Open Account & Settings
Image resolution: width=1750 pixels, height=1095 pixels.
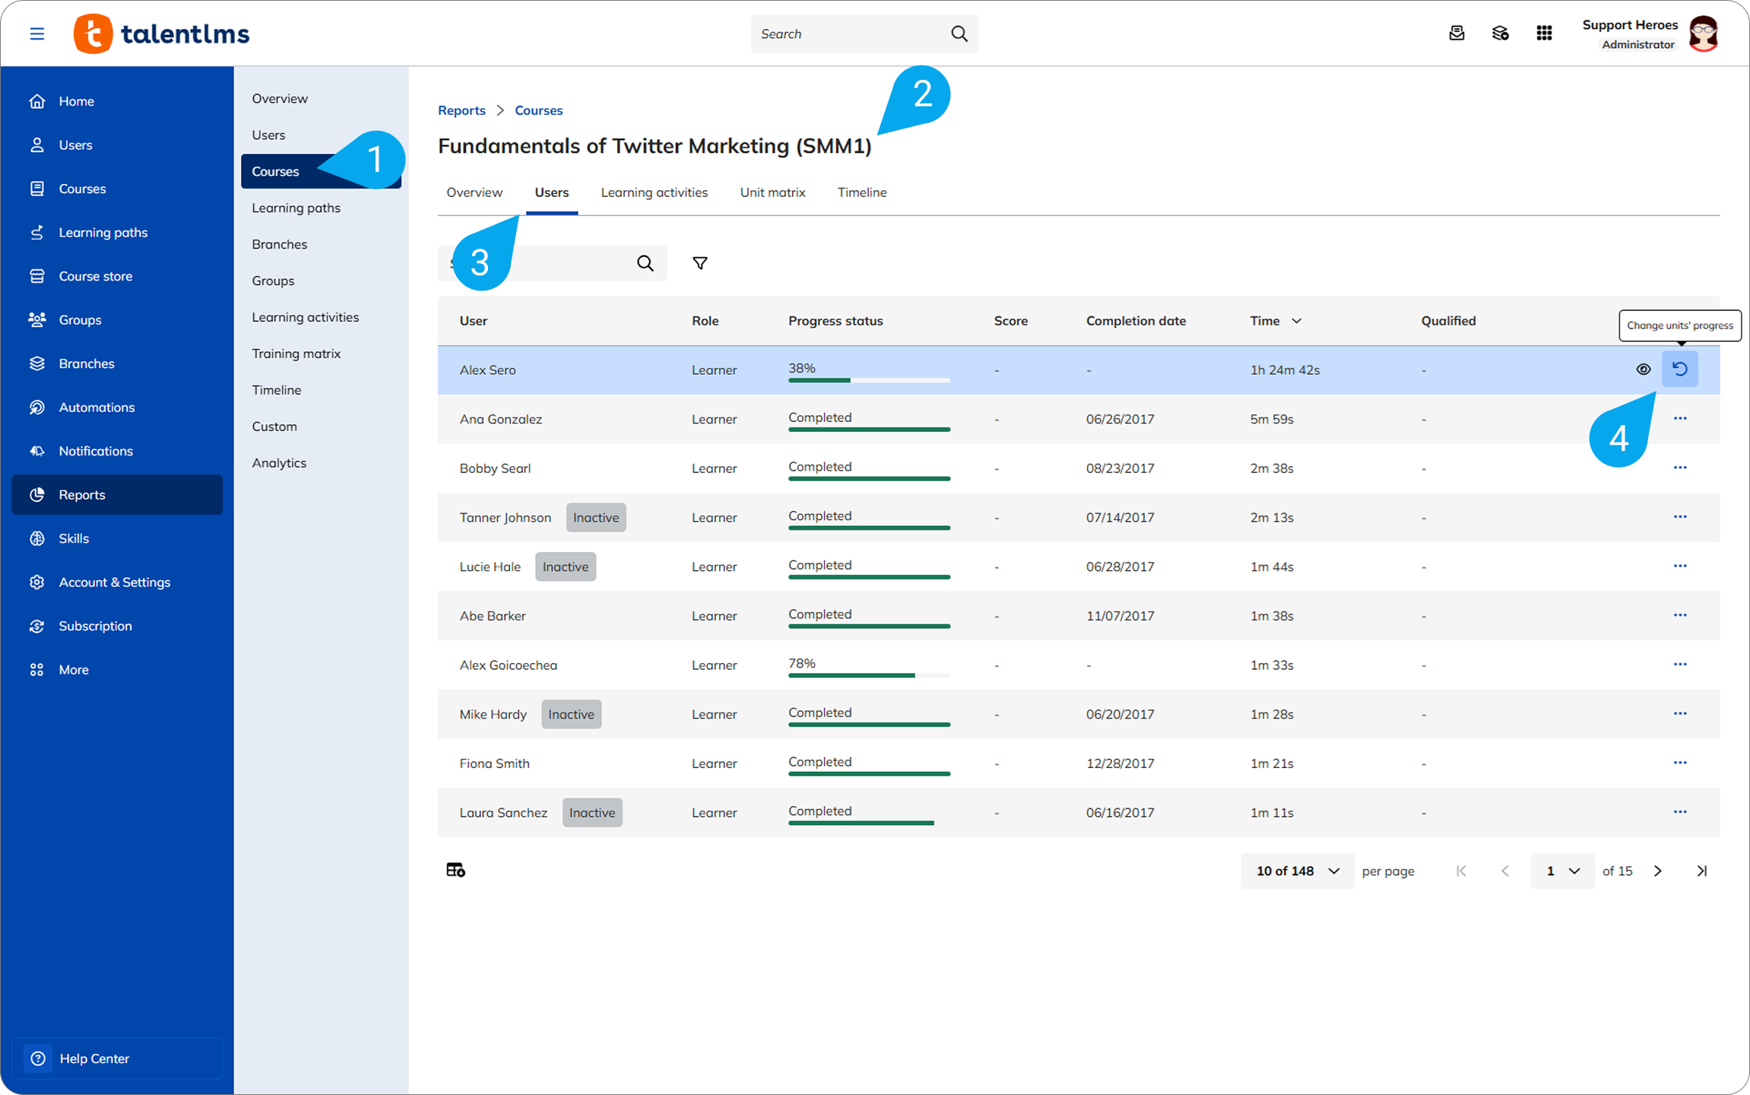[x=117, y=582]
